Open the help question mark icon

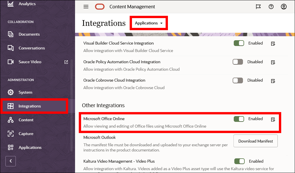click(x=271, y=7)
